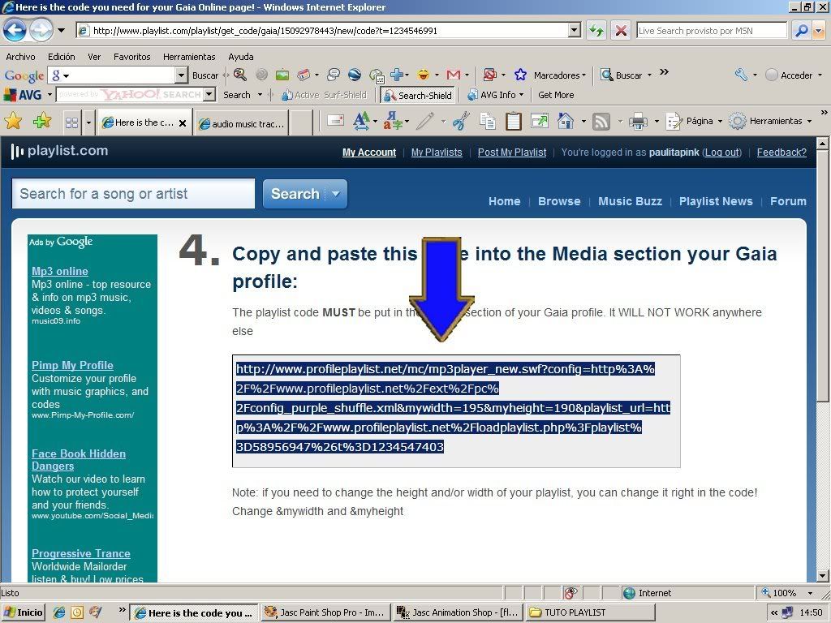The width and height of the screenshot is (831, 623).
Task: Click the blue Search button on playlist.com
Action: pyautogui.click(x=295, y=194)
